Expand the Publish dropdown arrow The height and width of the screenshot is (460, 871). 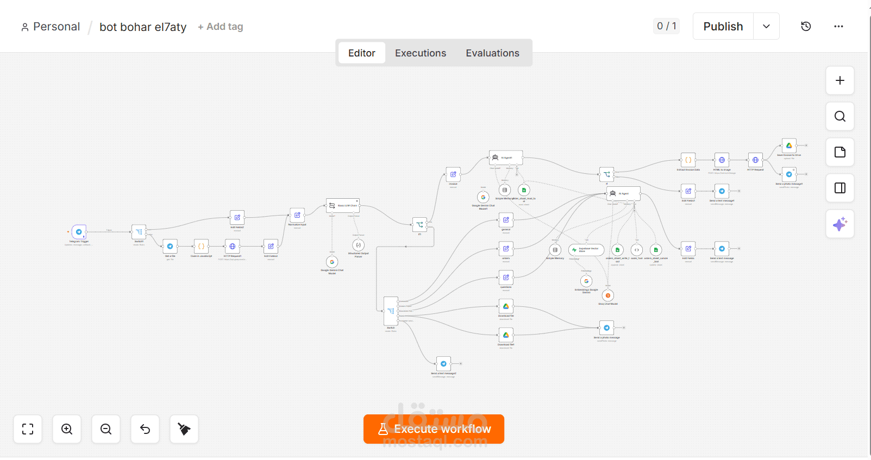click(766, 26)
